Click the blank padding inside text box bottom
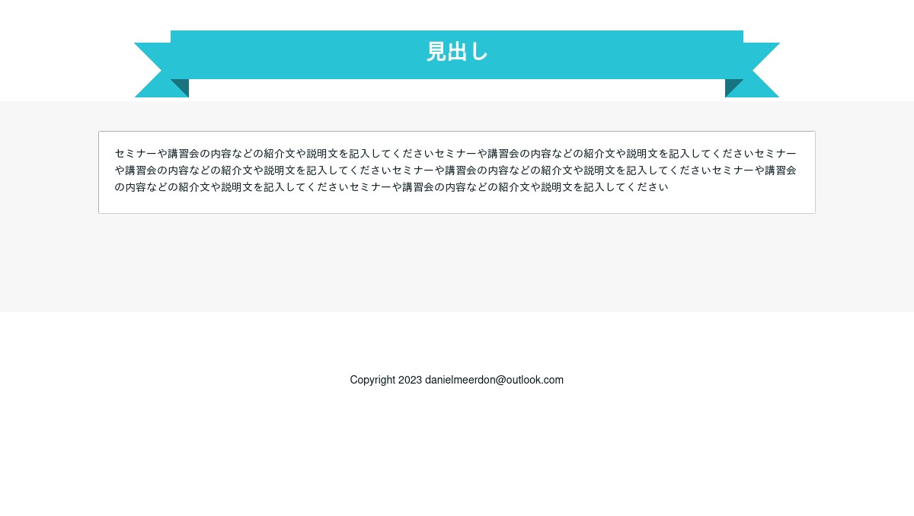 457,204
